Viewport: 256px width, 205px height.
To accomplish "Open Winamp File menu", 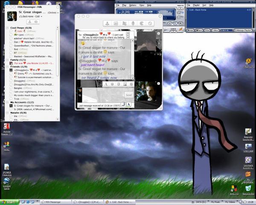I will 118,5.
